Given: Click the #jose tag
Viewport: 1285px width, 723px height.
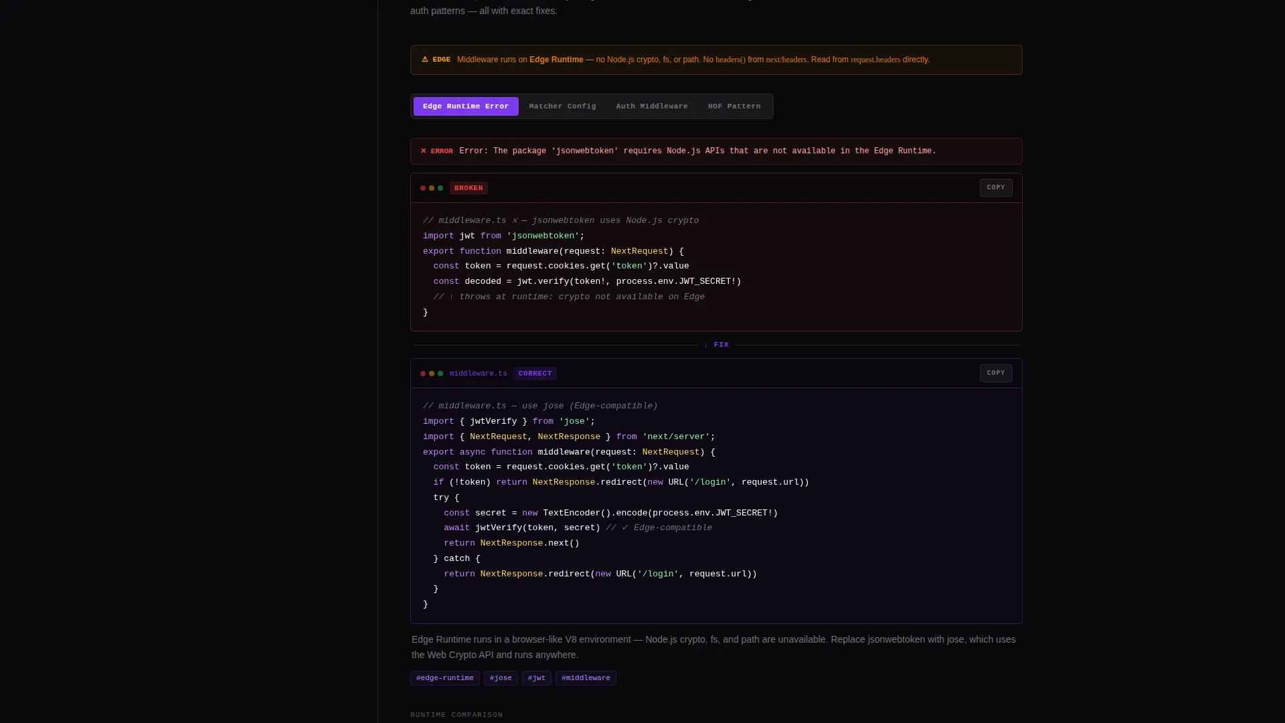Looking at the screenshot, I should 501,678.
